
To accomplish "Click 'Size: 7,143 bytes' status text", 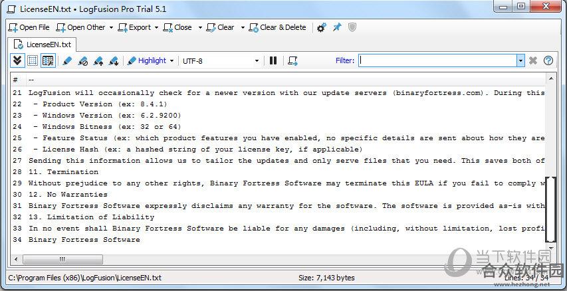I will click(326, 278).
